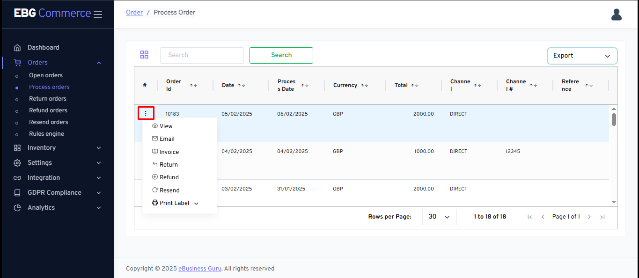Image resolution: width=639 pixels, height=278 pixels.
Task: Open the Integration link icon
Action: [x=17, y=177]
